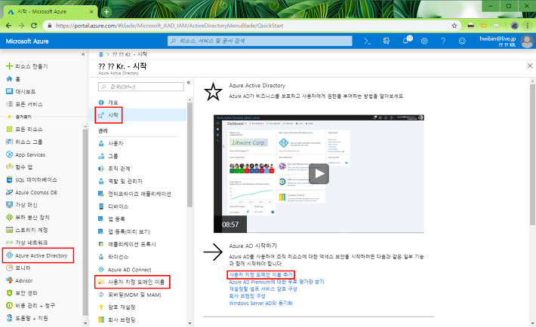Open 앱 등록 in the blade menu

[x=112, y=219]
